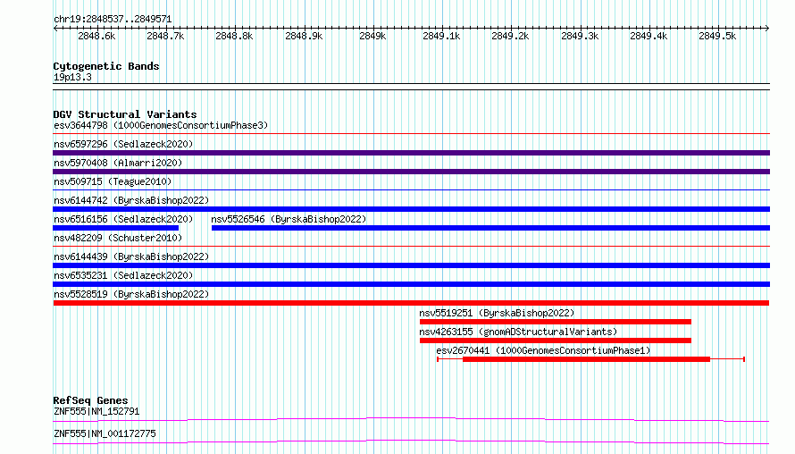The height and width of the screenshot is (454, 795).
Task: Open the nsv5526546 (ByrskaBishop2022) label
Action: click(x=289, y=219)
